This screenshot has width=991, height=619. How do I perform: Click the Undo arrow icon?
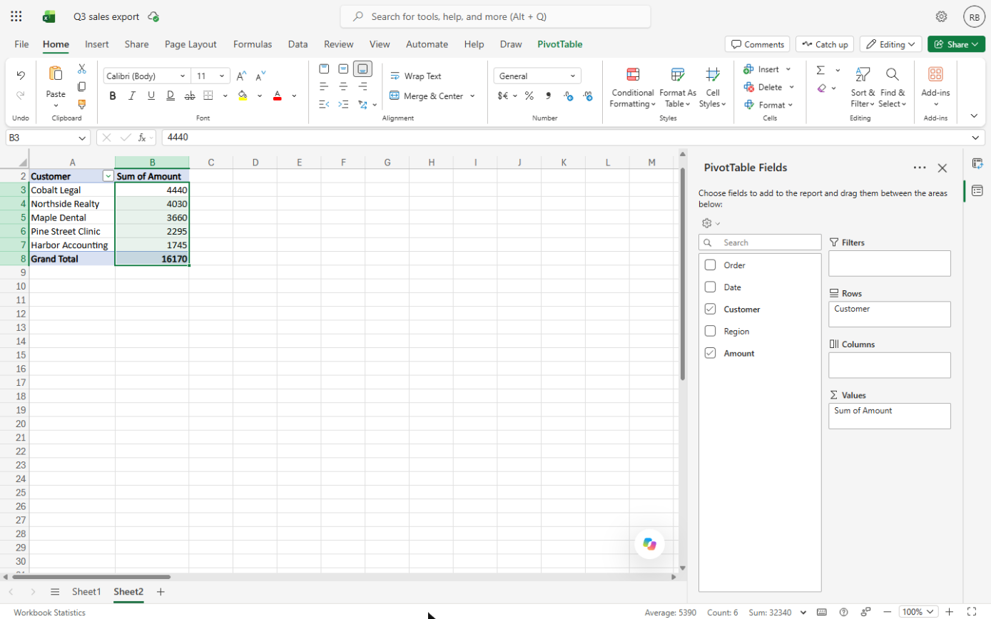21,75
